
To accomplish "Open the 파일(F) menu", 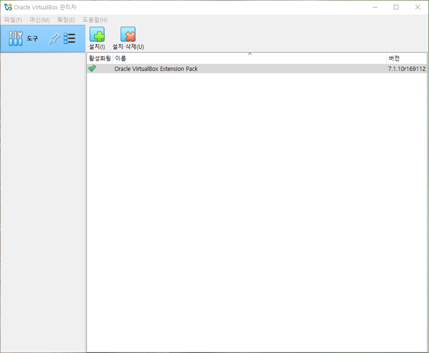I will [x=13, y=20].
